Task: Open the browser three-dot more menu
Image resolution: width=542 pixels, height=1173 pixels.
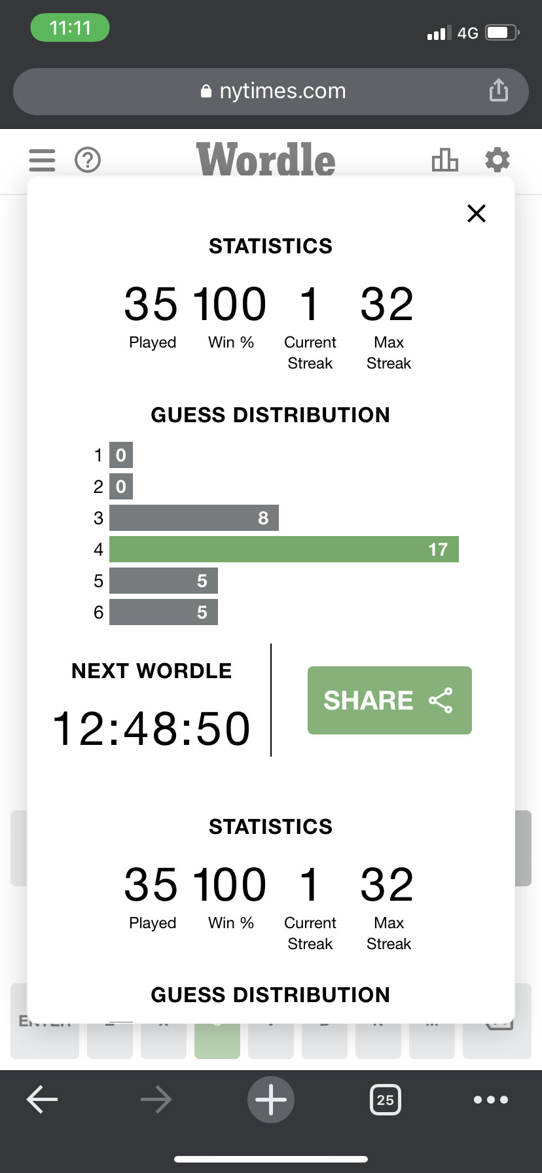Action: tap(491, 1100)
